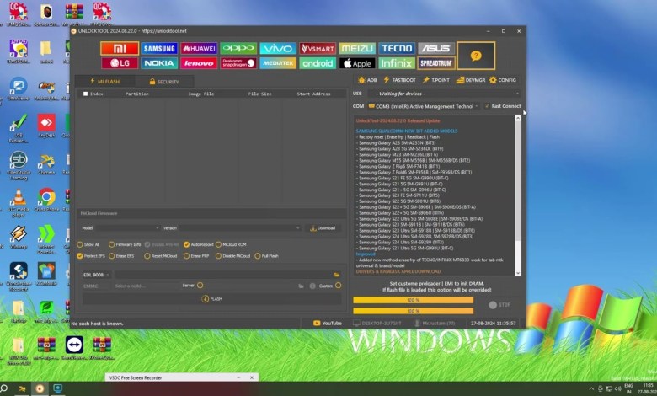Toggle the Fast Connect checkbox
The height and width of the screenshot is (396, 657).
[x=487, y=106]
